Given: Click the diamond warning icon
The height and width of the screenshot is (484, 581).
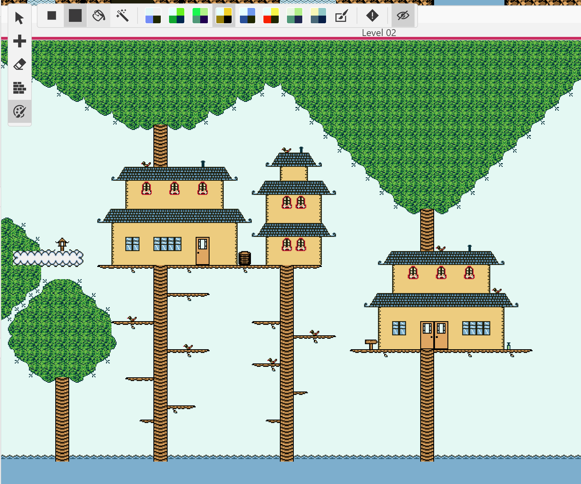Looking at the screenshot, I should [372, 16].
